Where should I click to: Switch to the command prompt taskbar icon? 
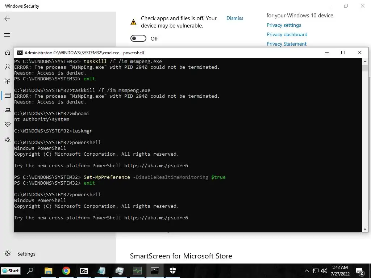155,271
